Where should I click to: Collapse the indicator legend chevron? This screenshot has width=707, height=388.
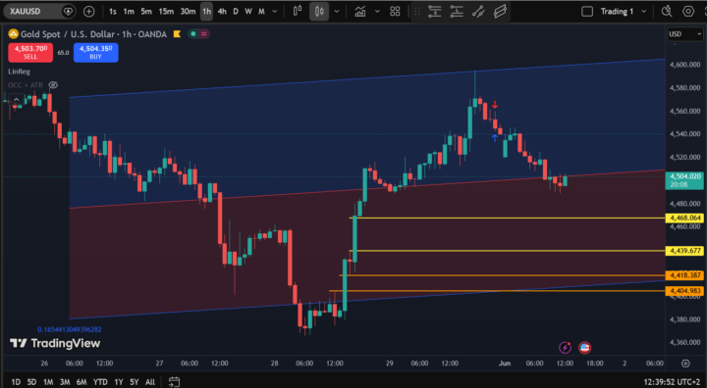(16, 100)
